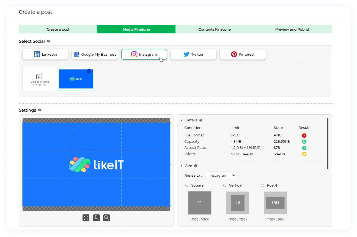The width and height of the screenshot is (357, 237).
Task: Select the uploaded likeIT image thumbnail
Action: pyautogui.click(x=76, y=79)
